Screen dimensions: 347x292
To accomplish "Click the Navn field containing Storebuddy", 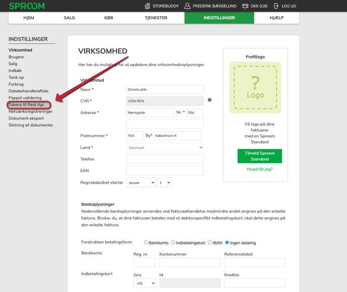I will click(x=165, y=90).
